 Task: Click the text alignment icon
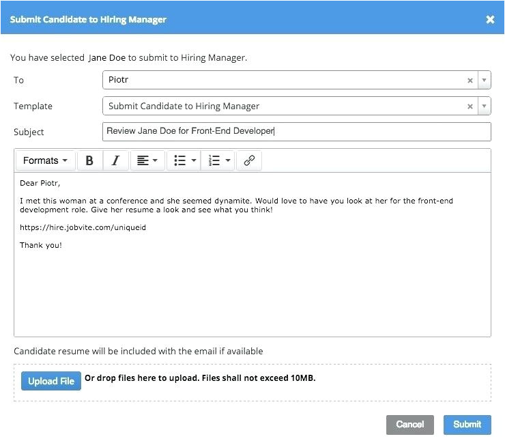click(143, 160)
